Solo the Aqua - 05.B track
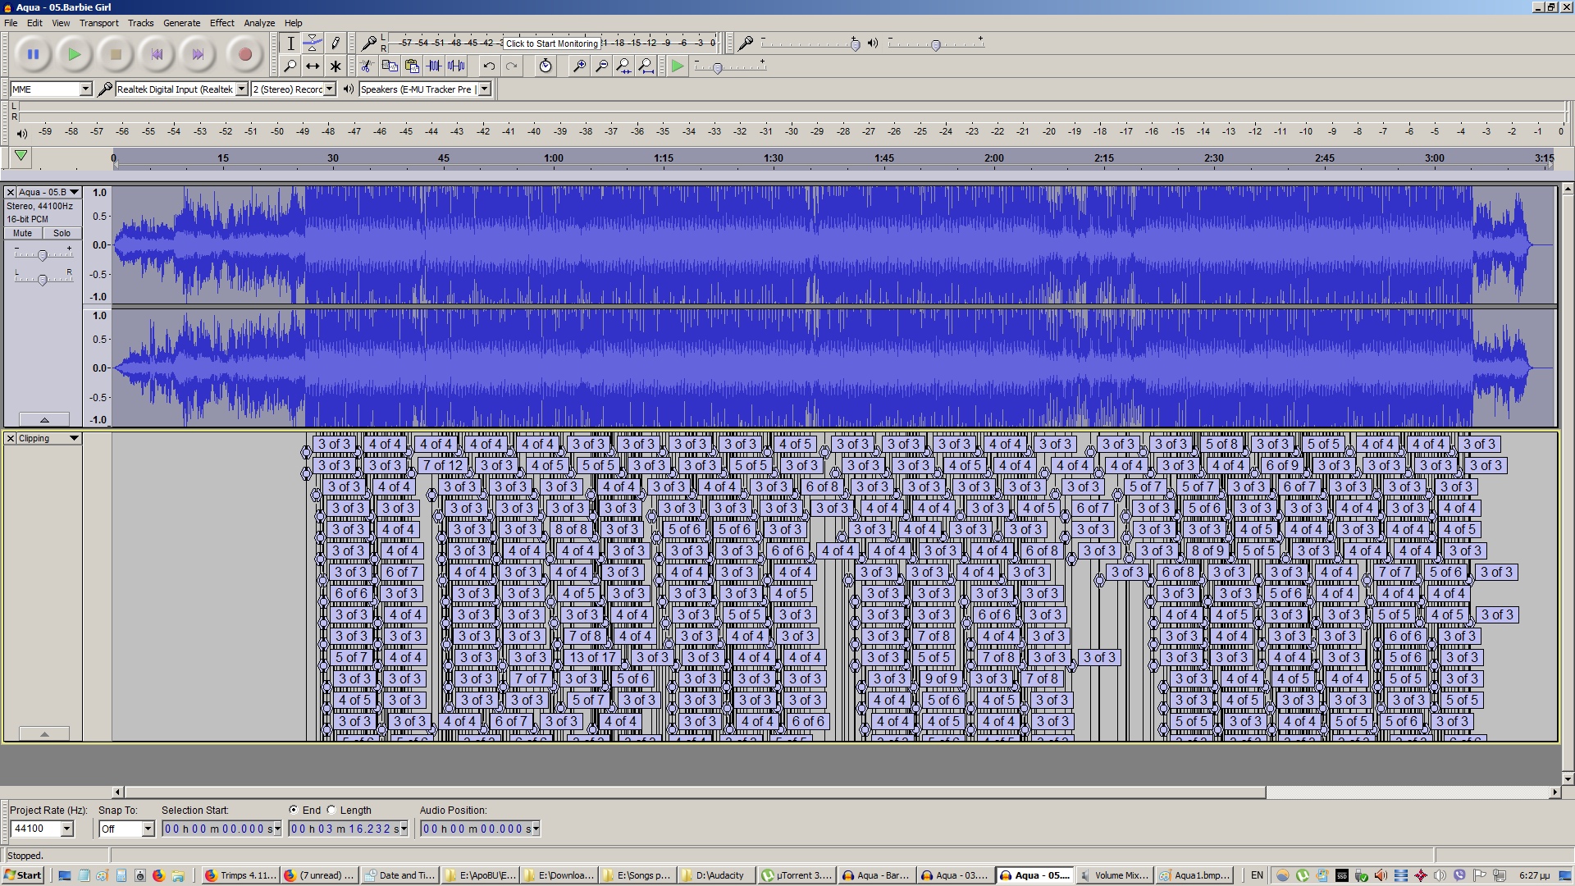The image size is (1575, 886). [62, 233]
